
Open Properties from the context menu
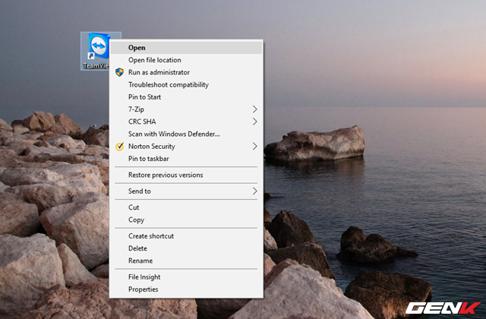tap(144, 289)
